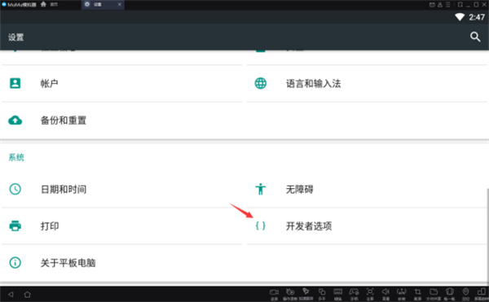Open the hamburger menu in title bar
Screen dimensions: 489x302
447,4
